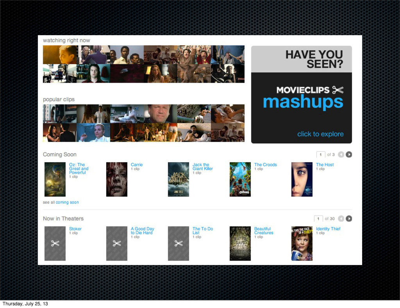The height and width of the screenshot is (308, 400).
Task: Click the 'of 30' page count text
Action: coord(330,218)
